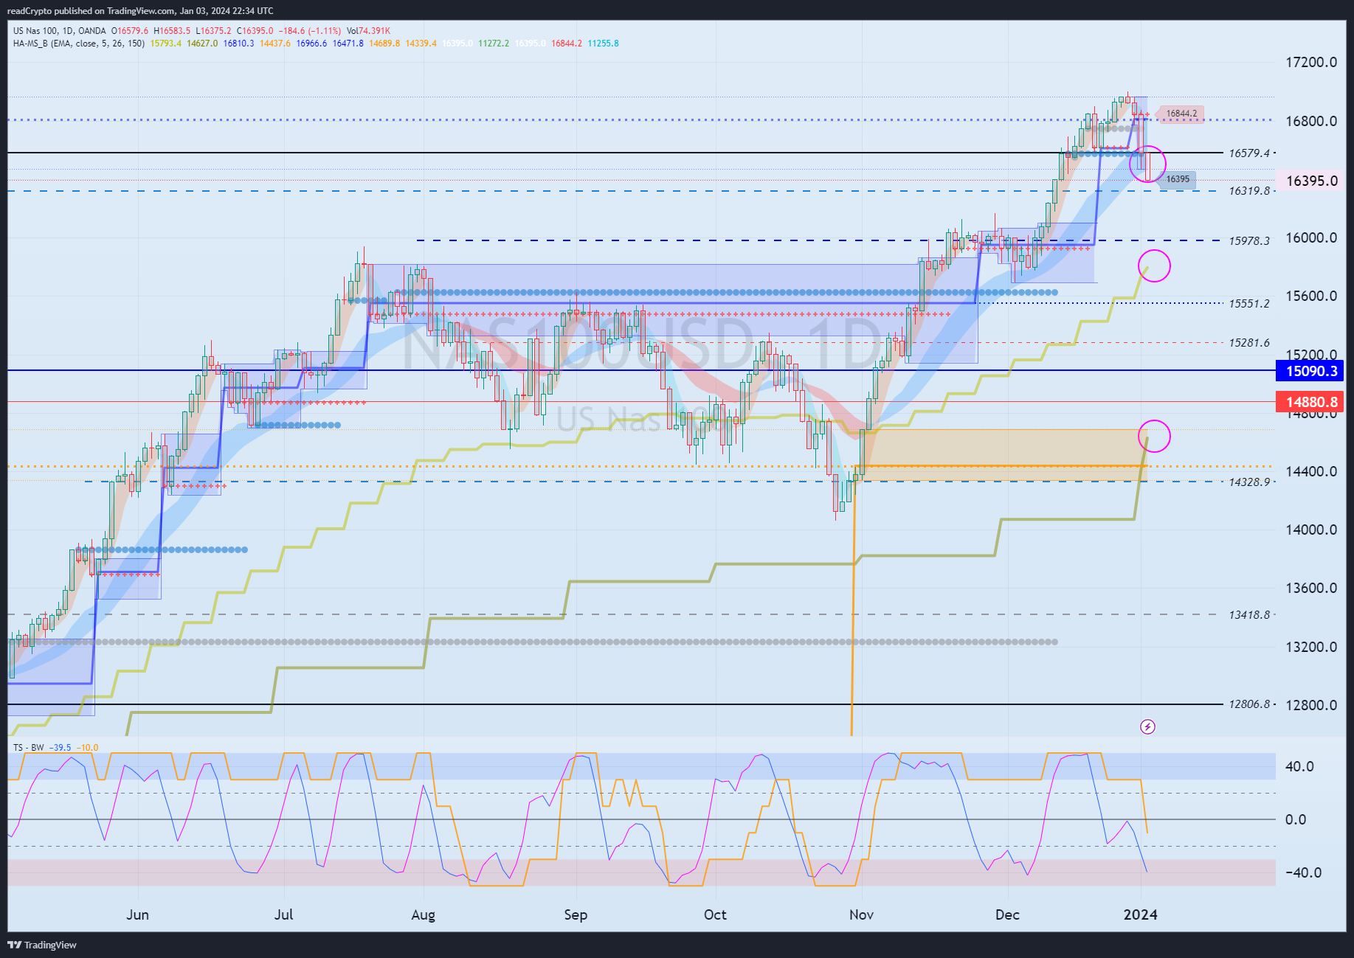Click the 16800.0 price axis tick

click(1311, 121)
